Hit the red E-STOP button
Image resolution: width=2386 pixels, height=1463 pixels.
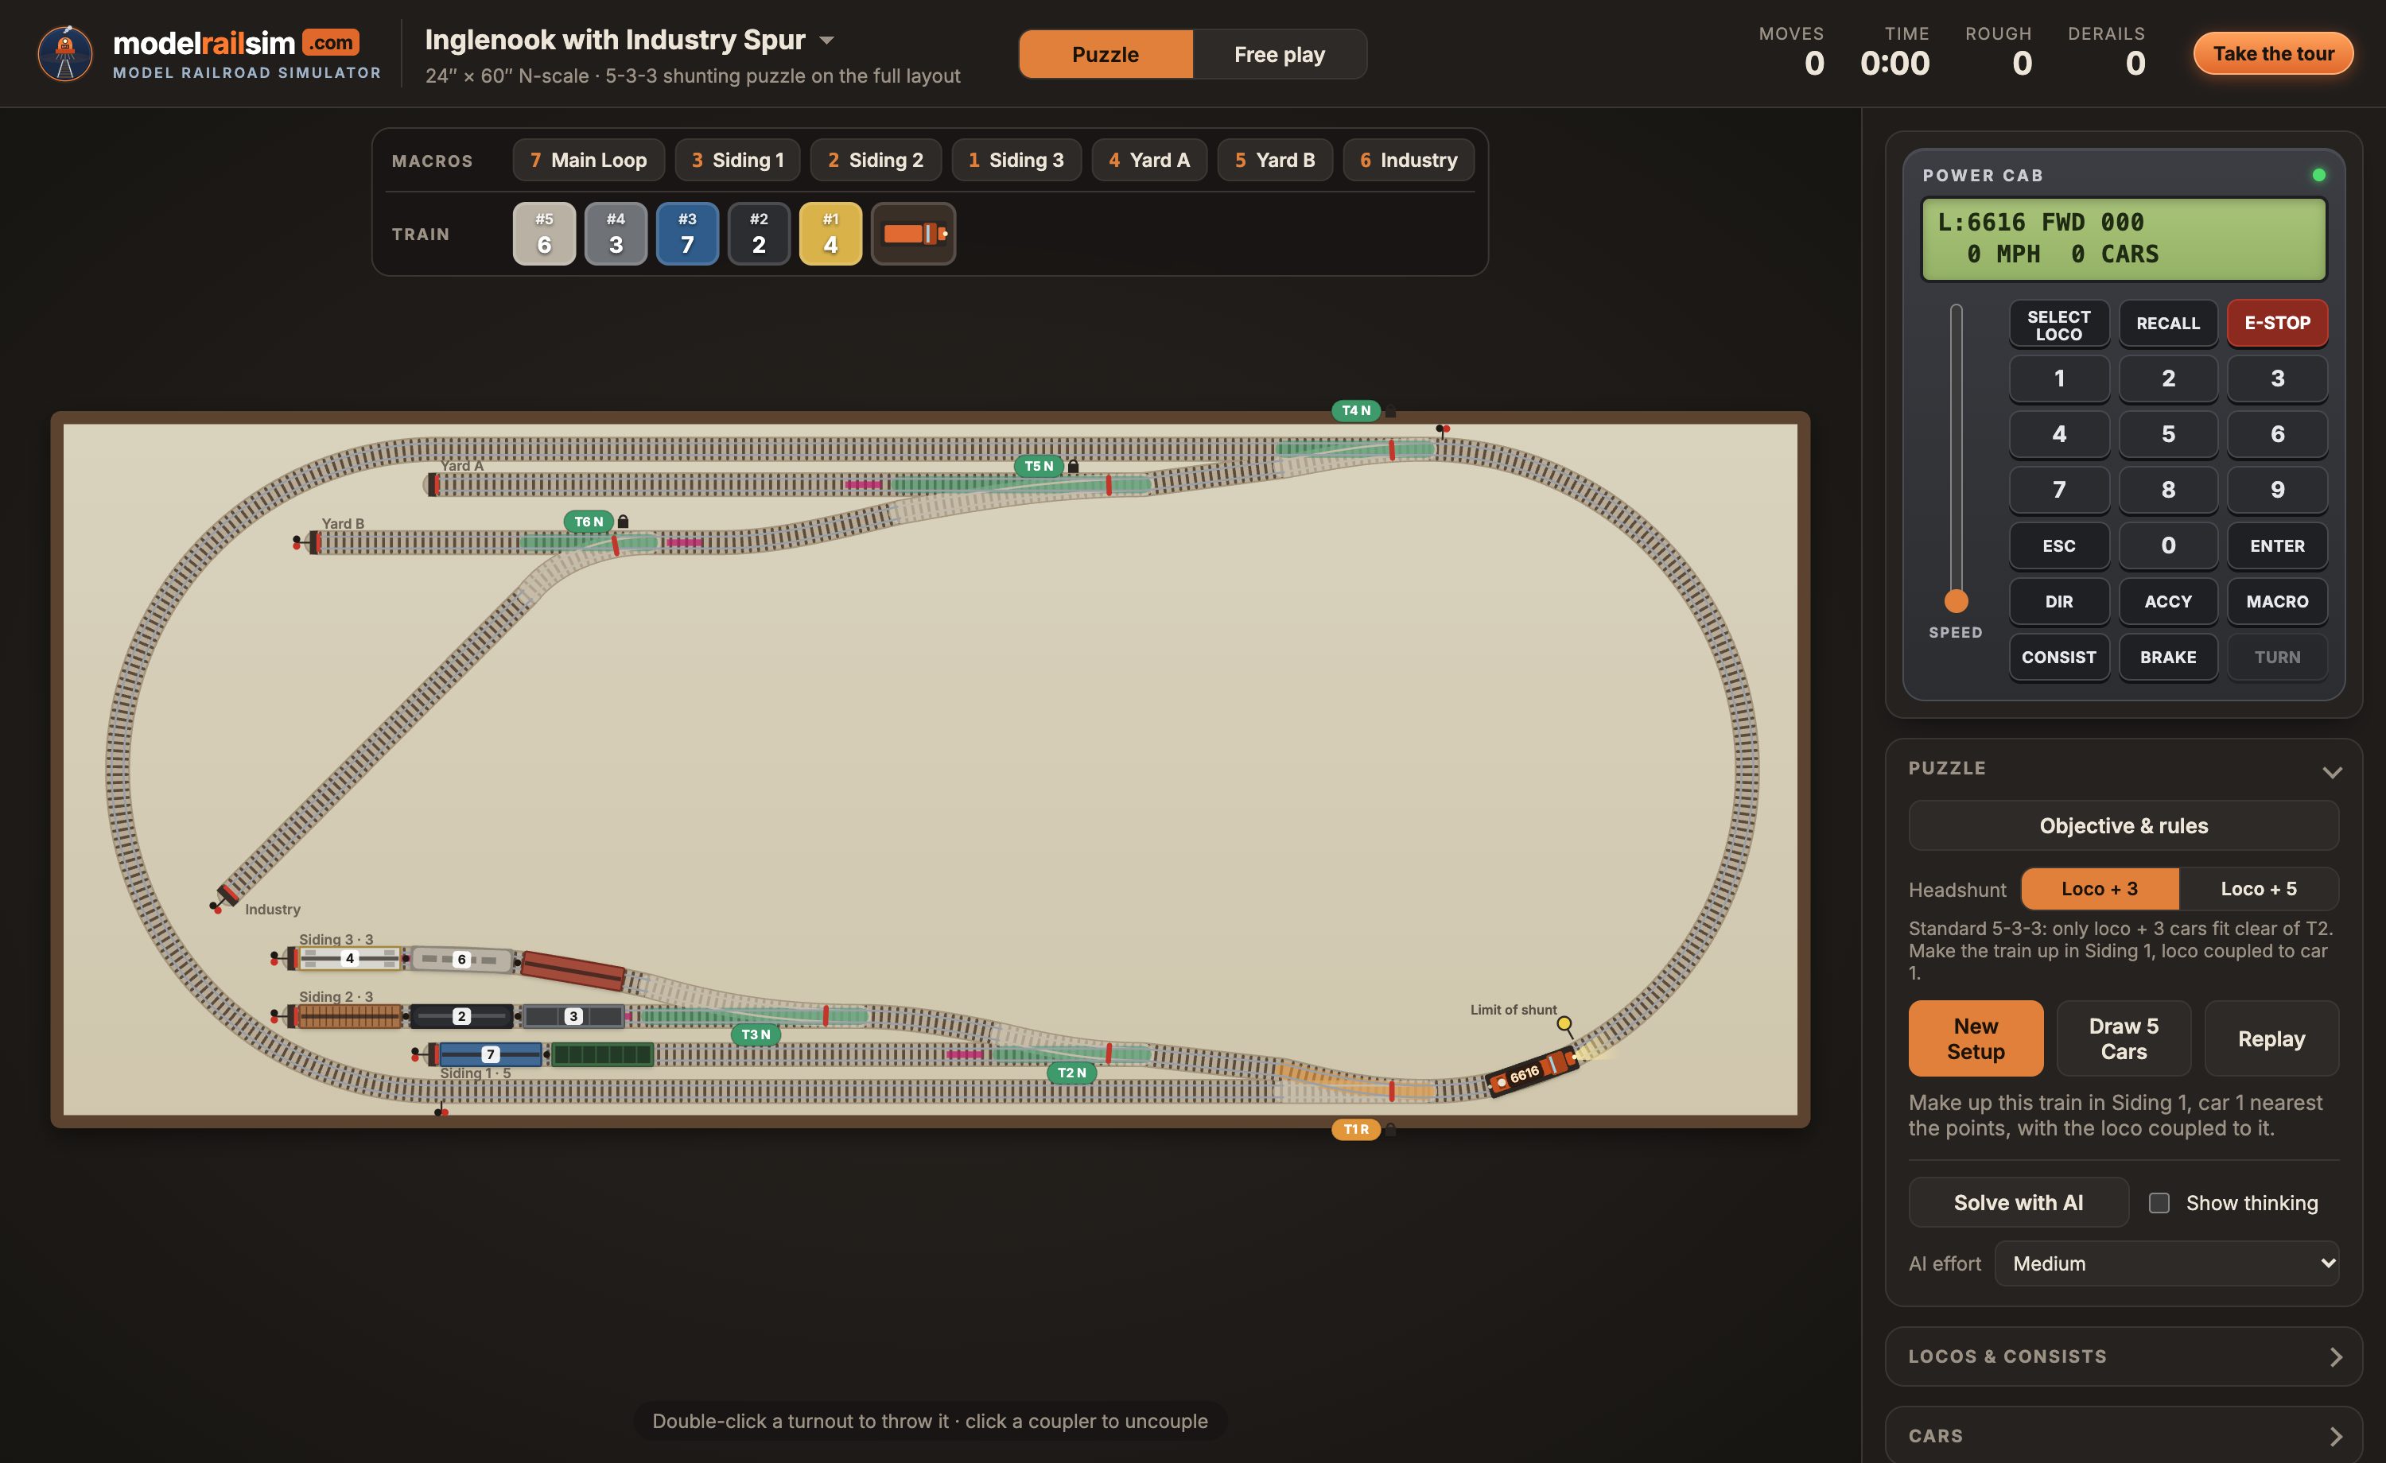2278,324
